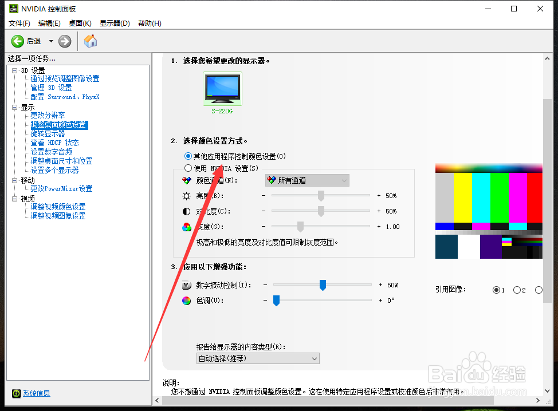558x411 pixels.
Task: Click the grey Forward arrow icon
Action: pyautogui.click(x=65, y=41)
